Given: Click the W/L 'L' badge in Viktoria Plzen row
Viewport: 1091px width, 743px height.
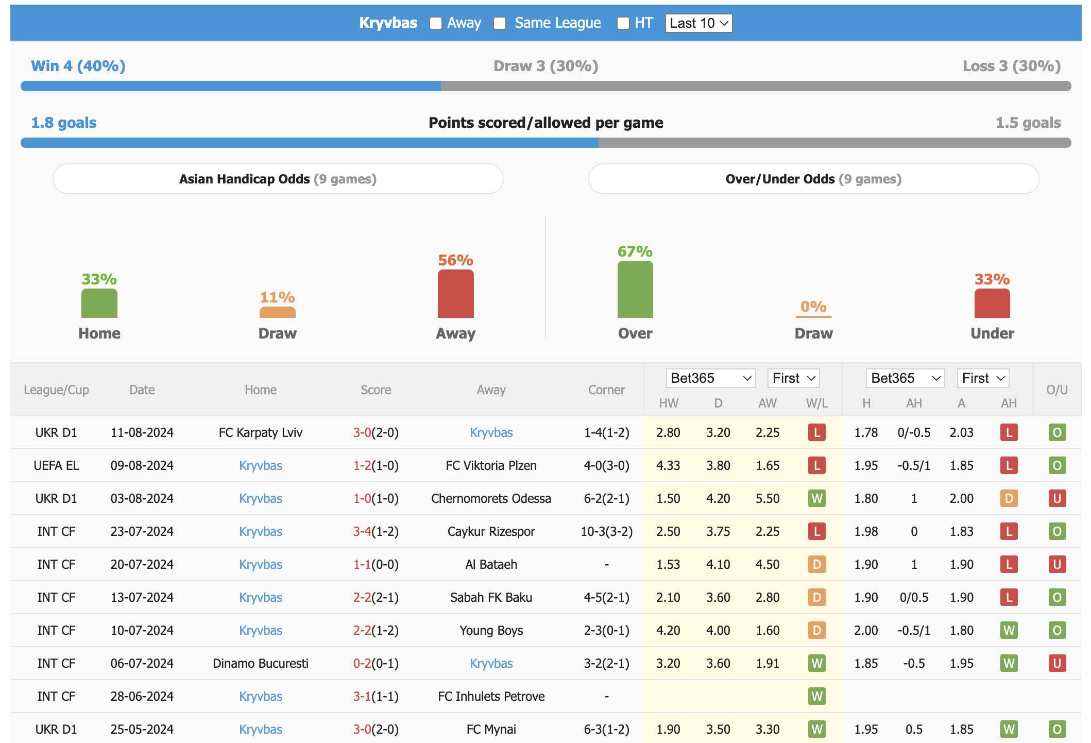Looking at the screenshot, I should tap(817, 465).
